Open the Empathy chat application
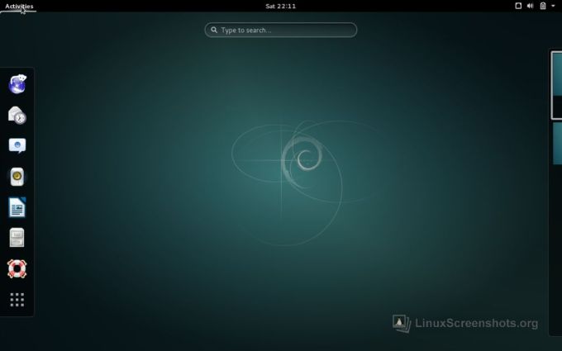Image resolution: width=562 pixels, height=351 pixels. 17,145
